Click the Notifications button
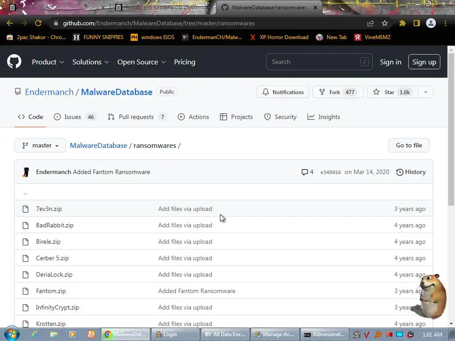The width and height of the screenshot is (455, 341). point(283,92)
